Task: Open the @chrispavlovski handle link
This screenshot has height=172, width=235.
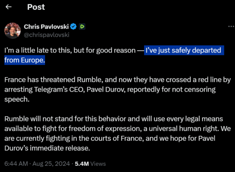Action: coord(47,34)
